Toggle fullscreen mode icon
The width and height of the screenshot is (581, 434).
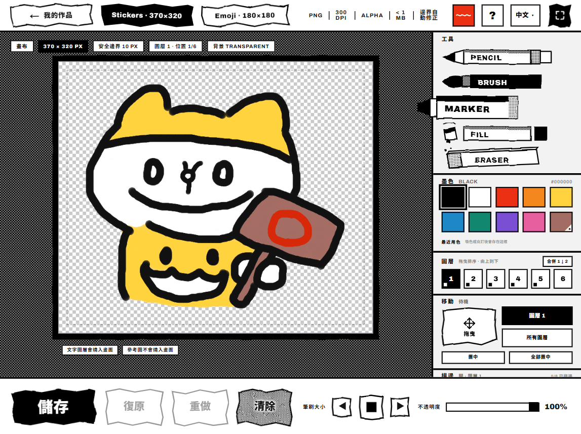tap(560, 16)
